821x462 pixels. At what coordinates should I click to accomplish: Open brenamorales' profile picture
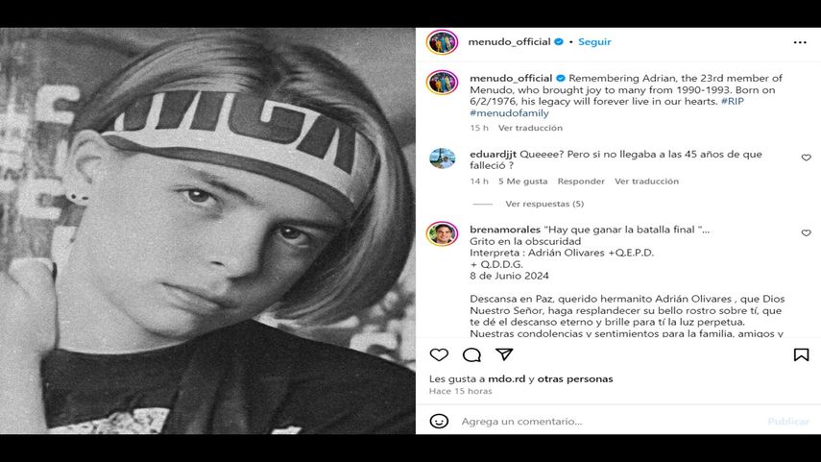(442, 233)
